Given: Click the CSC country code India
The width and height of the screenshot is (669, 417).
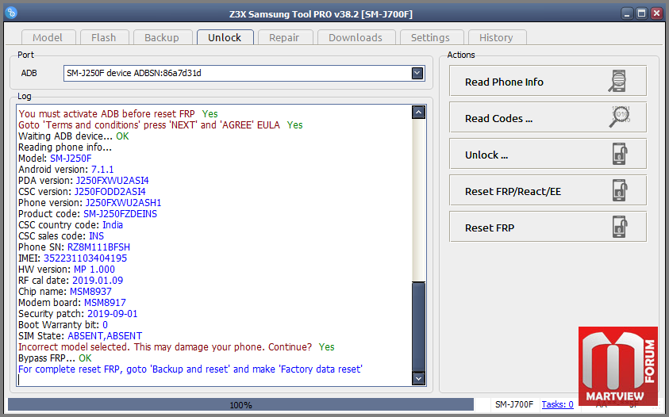Looking at the screenshot, I should click(x=113, y=224).
